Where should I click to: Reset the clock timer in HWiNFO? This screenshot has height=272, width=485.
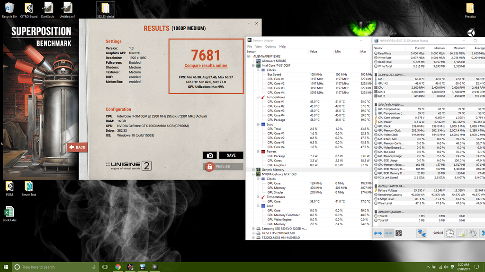point(450,233)
